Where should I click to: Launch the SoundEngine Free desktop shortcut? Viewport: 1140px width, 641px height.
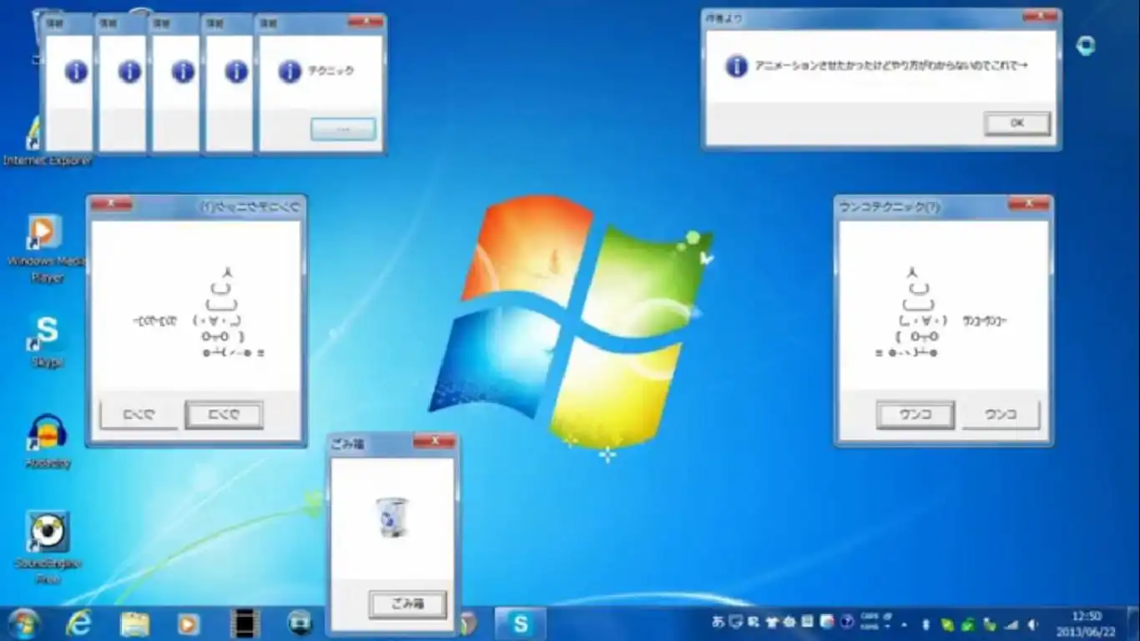point(48,548)
